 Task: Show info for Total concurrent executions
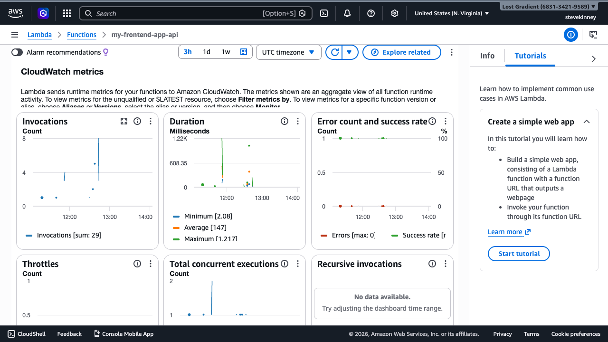(x=285, y=264)
